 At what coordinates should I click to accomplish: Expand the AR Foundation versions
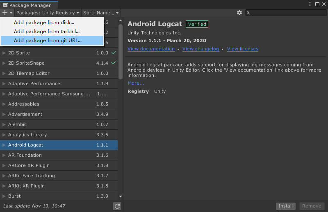coord(4,155)
